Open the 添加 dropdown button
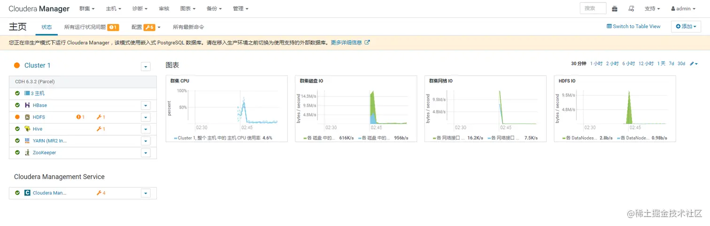This screenshot has height=226, width=710. tap(686, 26)
